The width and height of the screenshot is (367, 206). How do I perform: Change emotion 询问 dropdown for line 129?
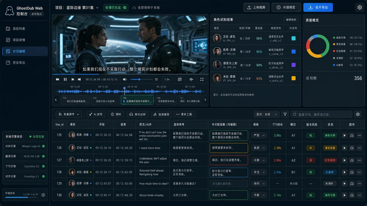pos(259,183)
